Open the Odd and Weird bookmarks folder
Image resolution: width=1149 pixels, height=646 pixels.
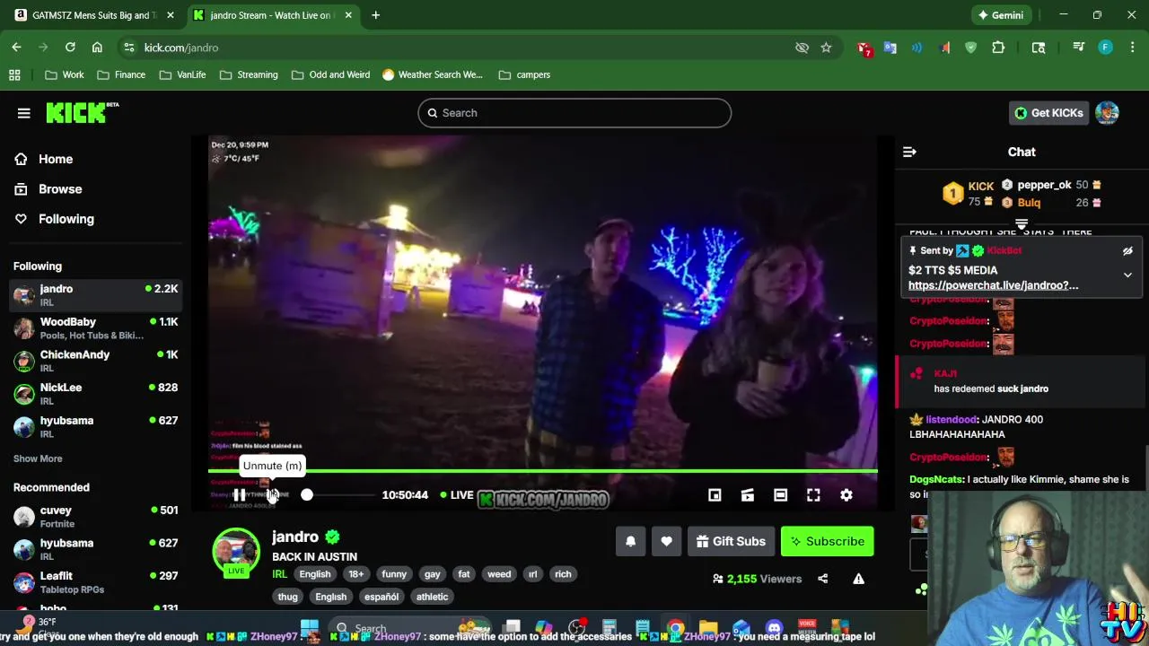coord(330,75)
